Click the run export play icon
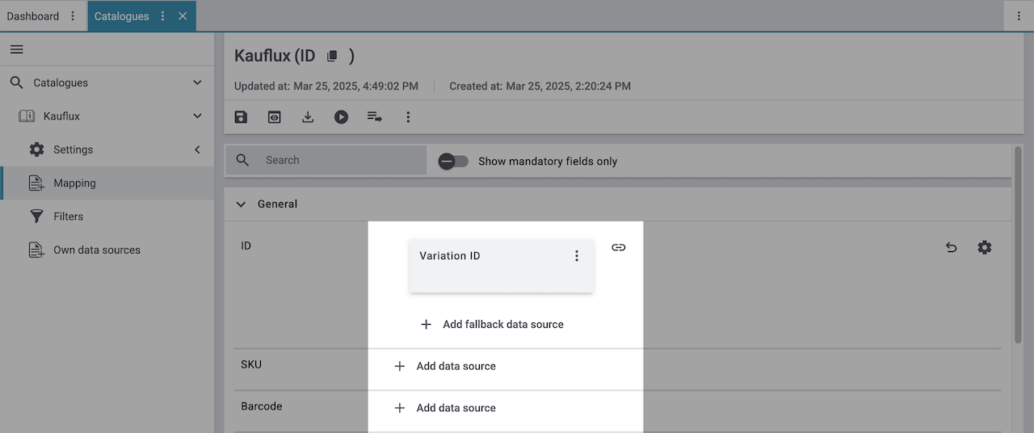1034x433 pixels. [x=341, y=117]
